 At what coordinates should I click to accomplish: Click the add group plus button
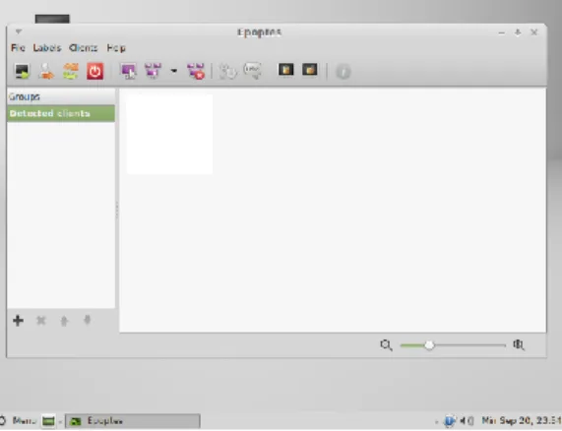[x=19, y=320]
